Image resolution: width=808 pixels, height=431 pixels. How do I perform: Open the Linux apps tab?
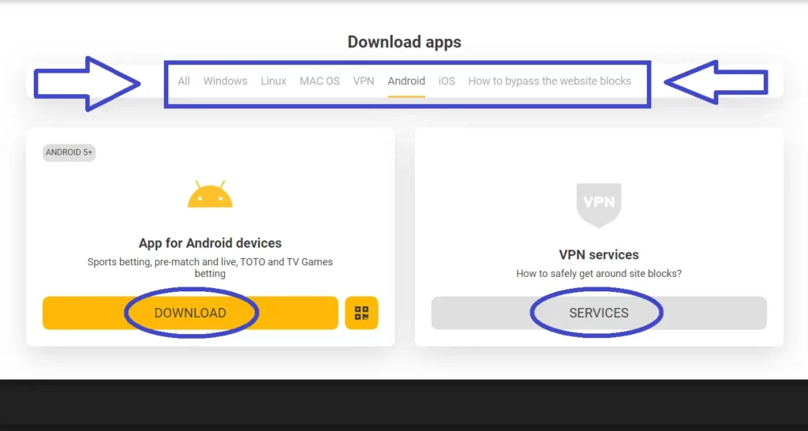(x=274, y=81)
